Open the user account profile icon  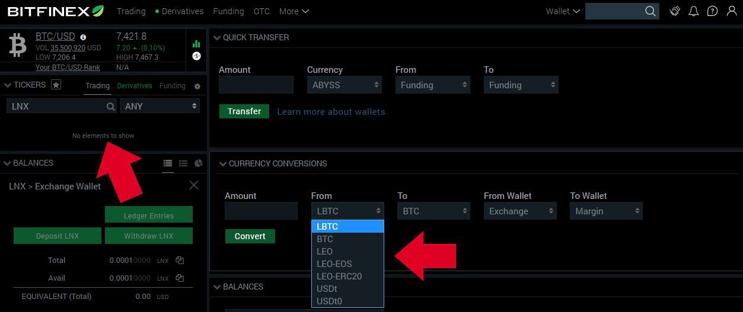732,11
